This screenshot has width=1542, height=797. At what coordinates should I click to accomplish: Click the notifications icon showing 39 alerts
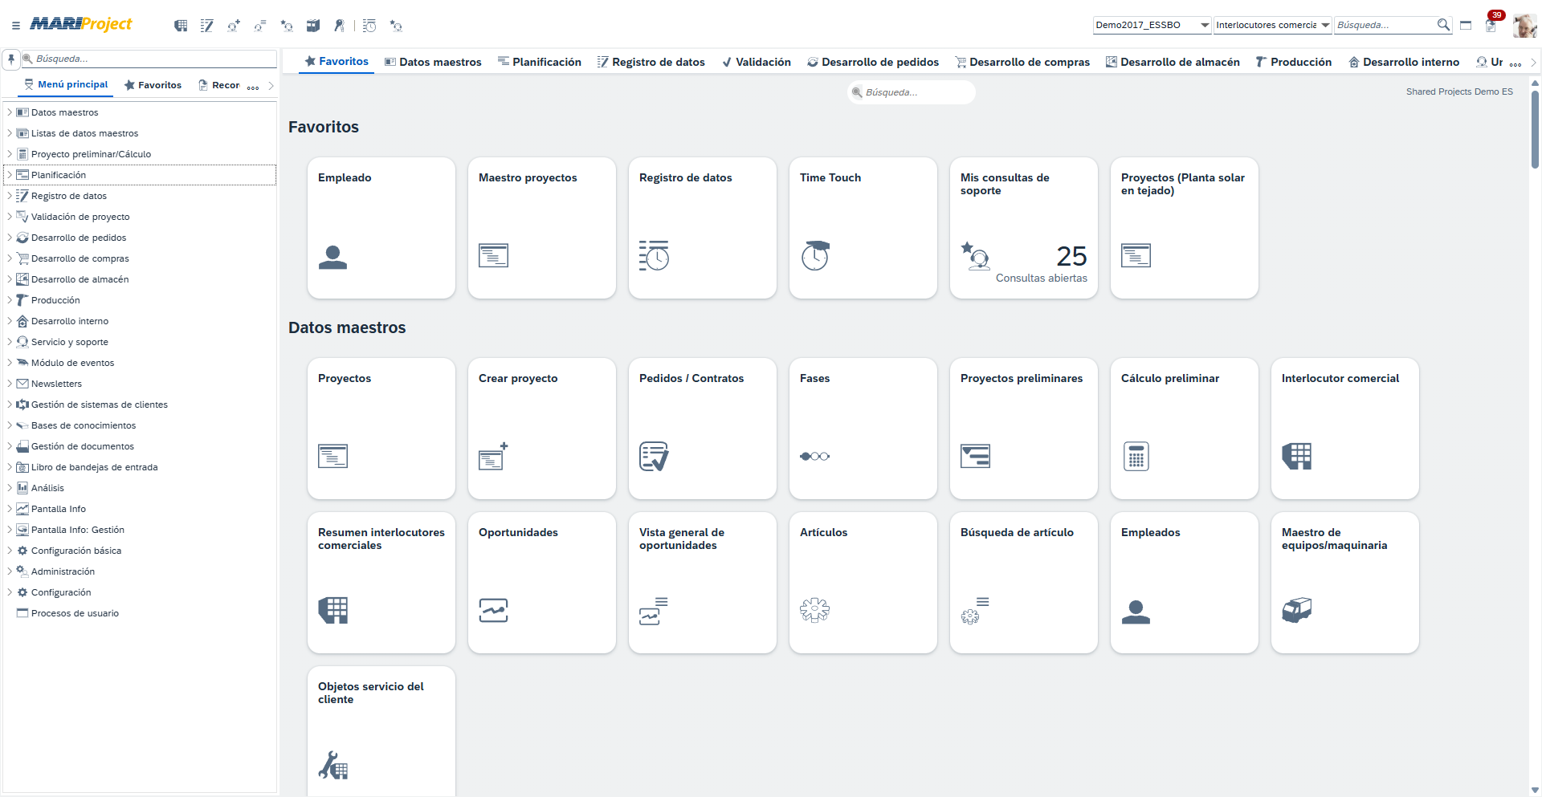[1491, 25]
